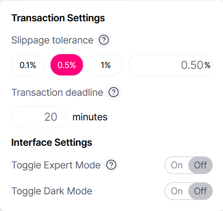Viewport: 223px width, 211px height.
Task: Select the pink 0.5% slippage option
Action: coord(67,65)
